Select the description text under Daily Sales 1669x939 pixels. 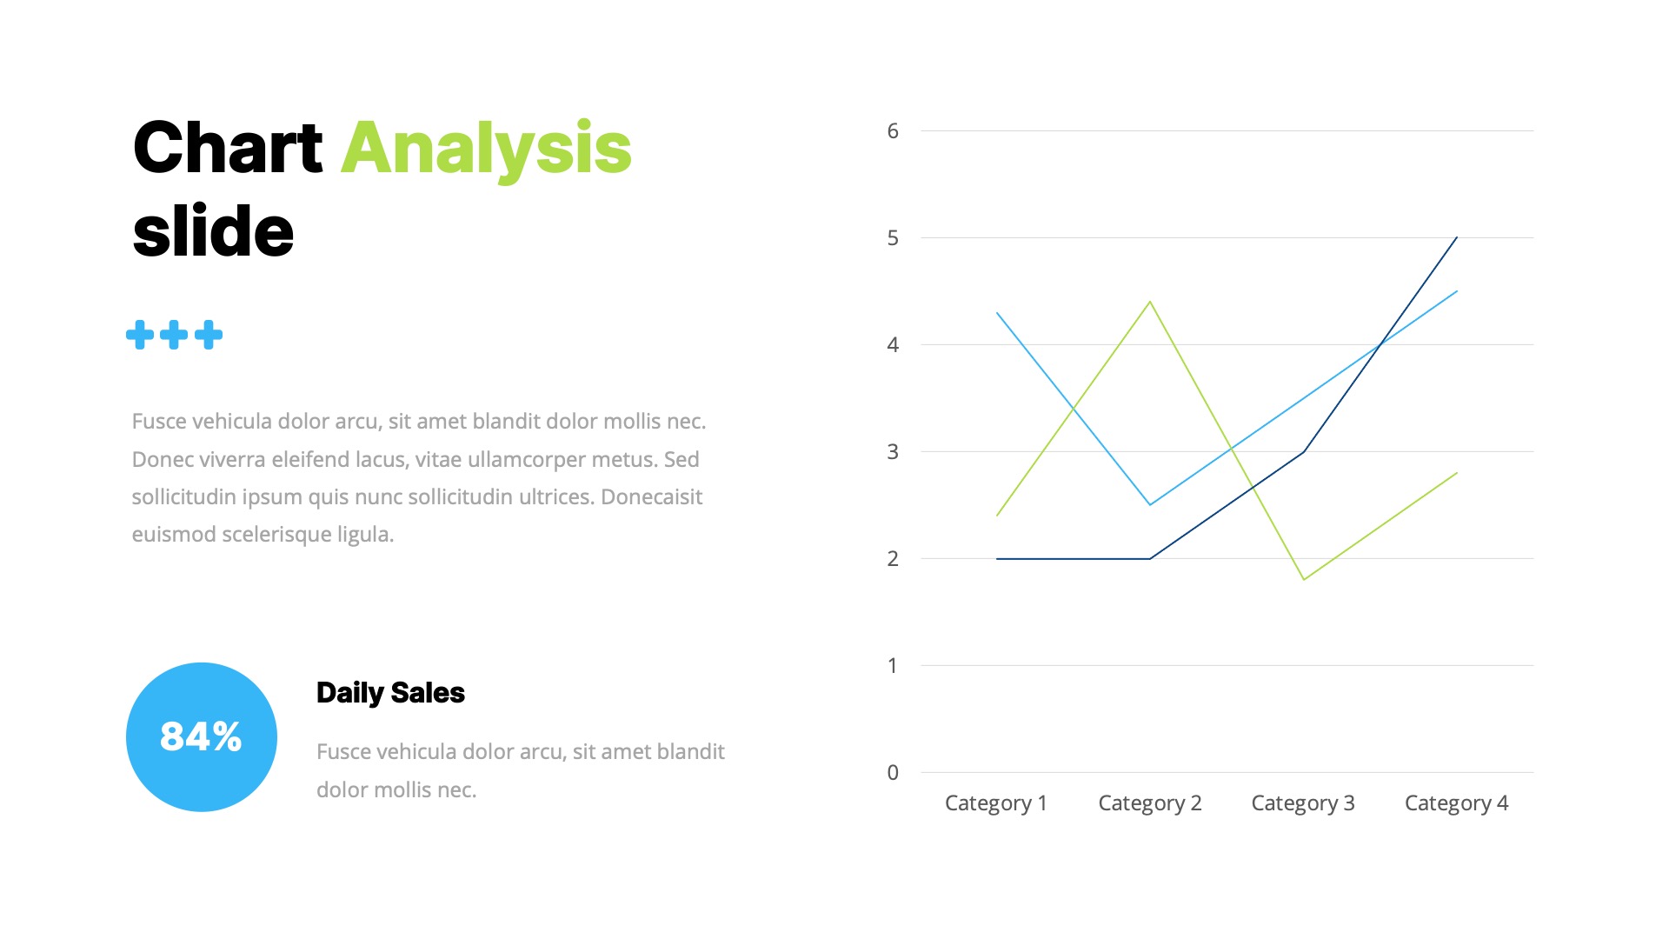pyautogui.click(x=520, y=770)
